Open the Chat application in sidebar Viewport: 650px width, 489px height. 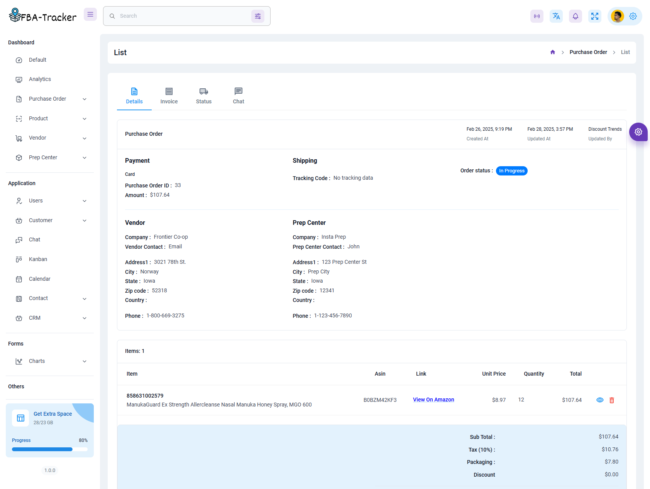pyautogui.click(x=34, y=239)
